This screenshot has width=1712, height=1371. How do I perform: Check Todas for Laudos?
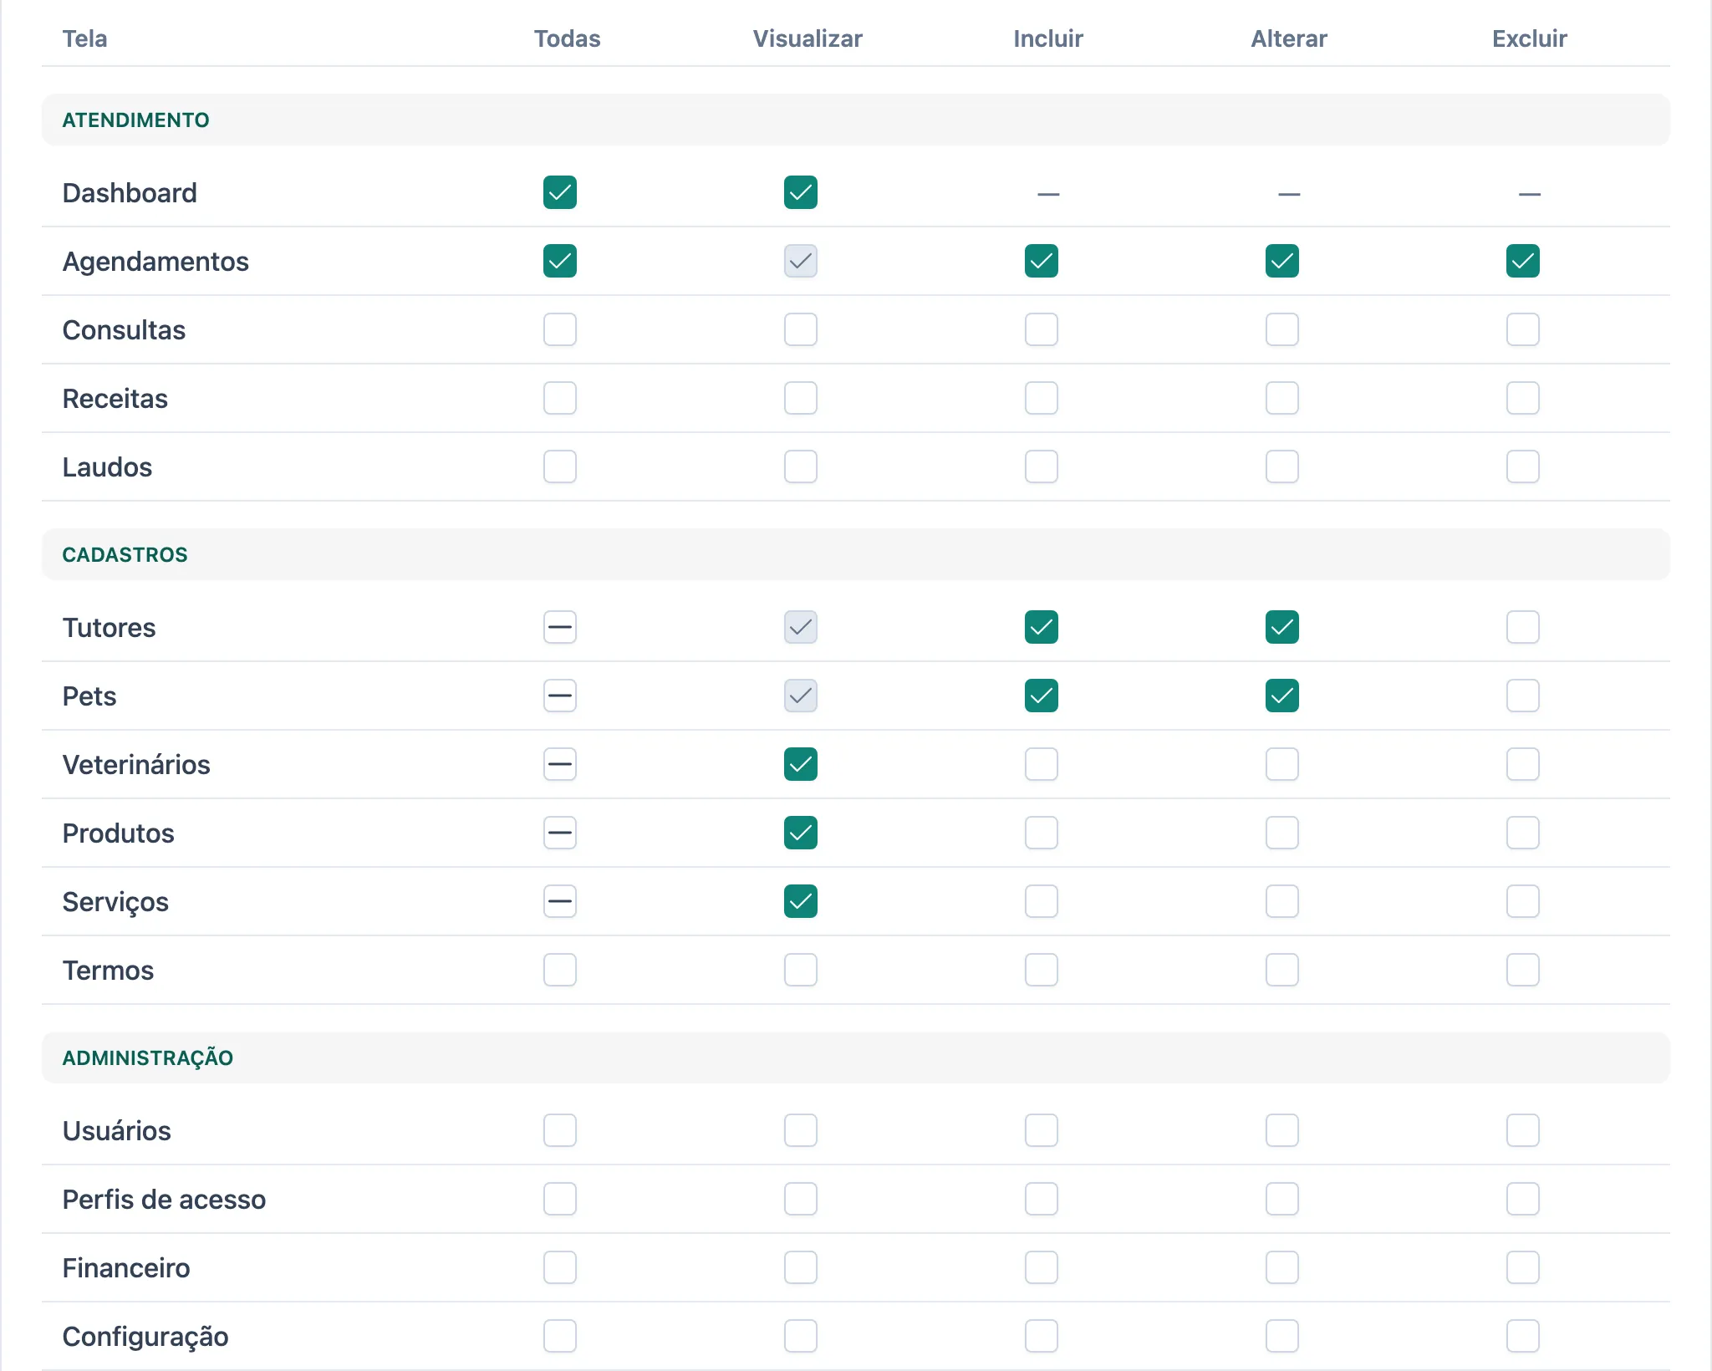pos(560,466)
